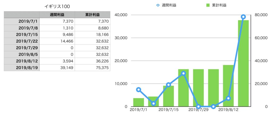Click the 2019/7/1 x-axis label
Image resolution: width=272 pixels, height=115 pixels.
[x=138, y=110]
